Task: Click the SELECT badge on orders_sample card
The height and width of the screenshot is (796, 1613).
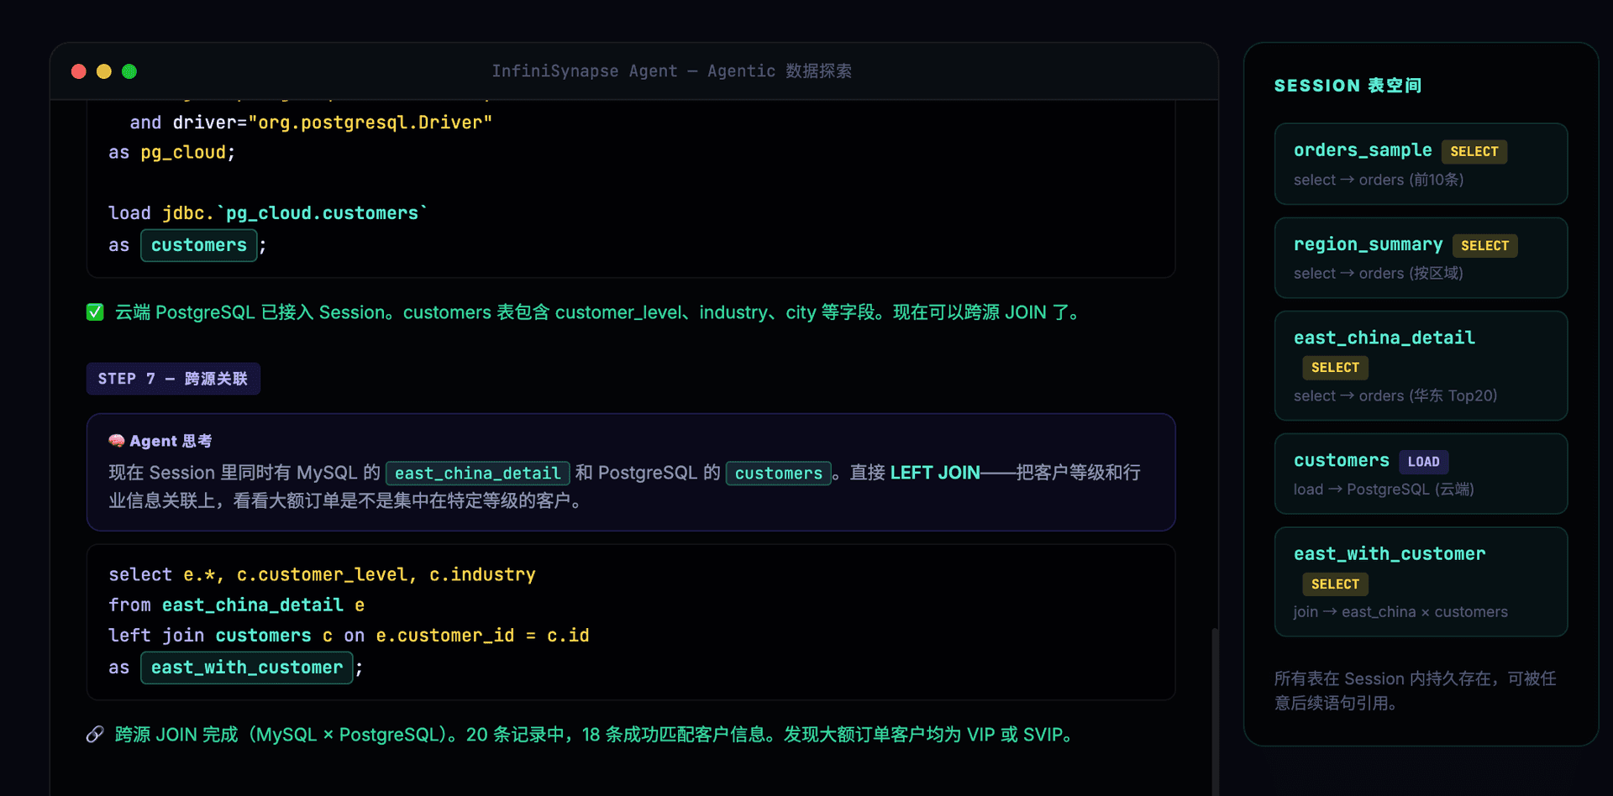Action: [1475, 151]
